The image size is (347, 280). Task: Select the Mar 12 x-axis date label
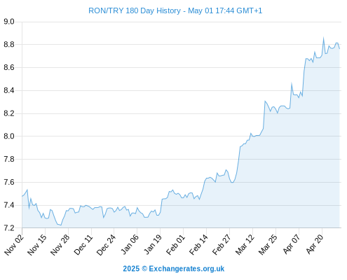pyautogui.click(x=245, y=245)
